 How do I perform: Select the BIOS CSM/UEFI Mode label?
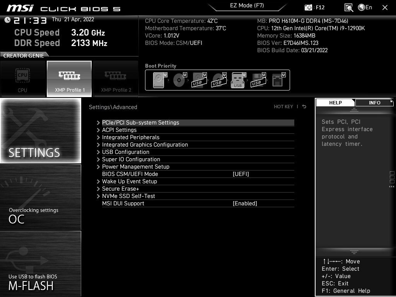pyautogui.click(x=130, y=174)
